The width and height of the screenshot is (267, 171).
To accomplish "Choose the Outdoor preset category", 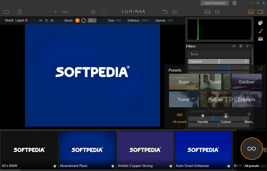I will pyautogui.click(x=247, y=82).
